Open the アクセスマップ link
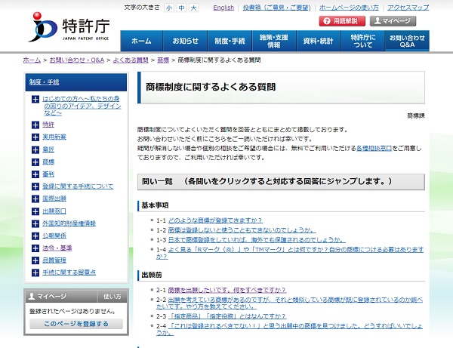Image resolution: width=453 pixels, height=348 pixels. 408,8
